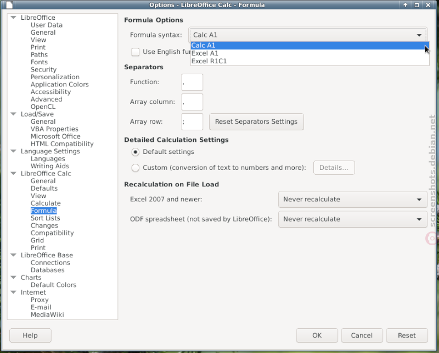
Task: Open Print under the LibreOffice Calc node
Action: pyautogui.click(x=38, y=248)
